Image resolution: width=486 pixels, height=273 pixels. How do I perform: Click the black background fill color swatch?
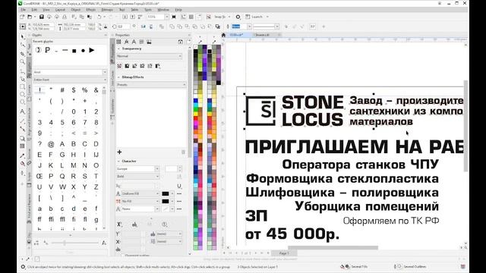(166, 201)
